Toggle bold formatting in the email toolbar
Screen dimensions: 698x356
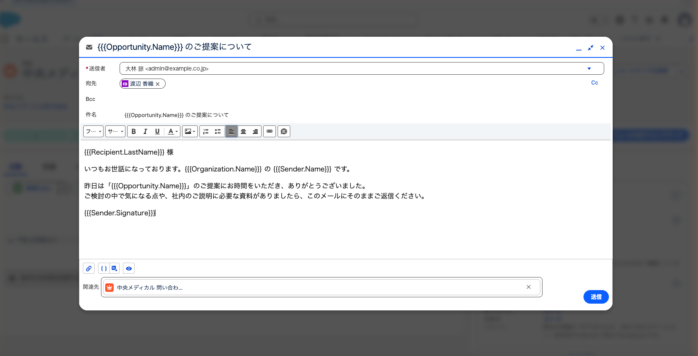tap(134, 131)
